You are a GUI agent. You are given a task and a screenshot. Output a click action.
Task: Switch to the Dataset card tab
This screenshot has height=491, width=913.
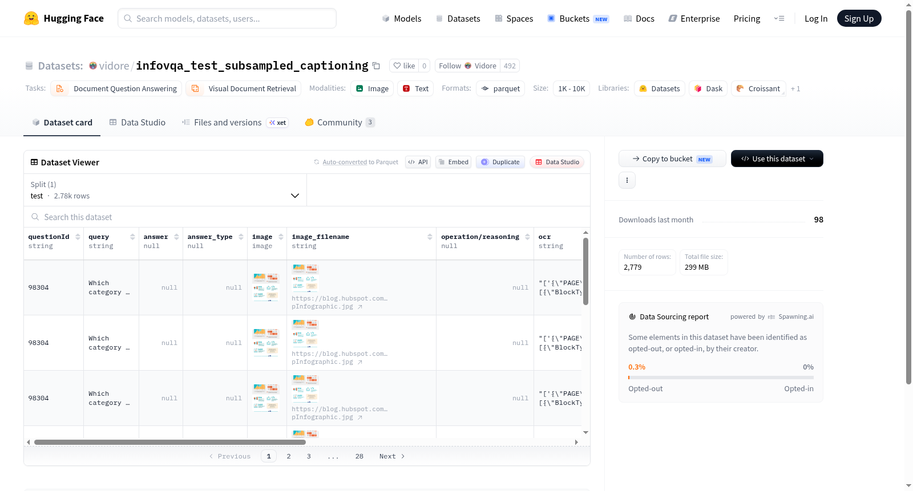point(62,123)
